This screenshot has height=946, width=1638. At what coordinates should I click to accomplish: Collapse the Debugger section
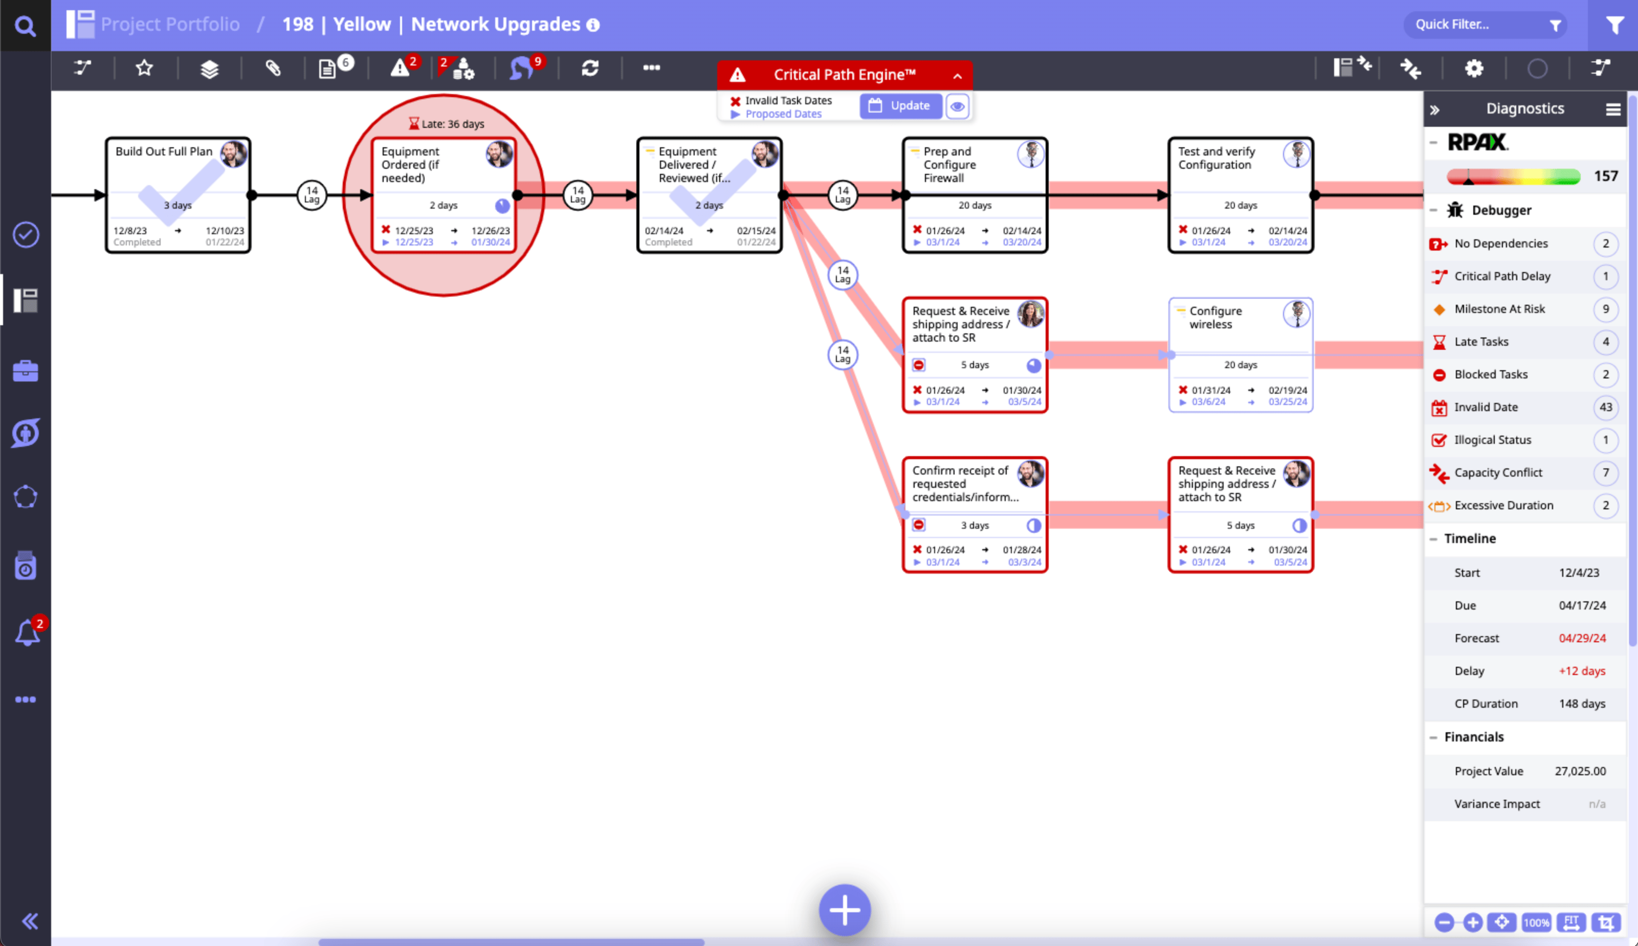click(x=1433, y=210)
